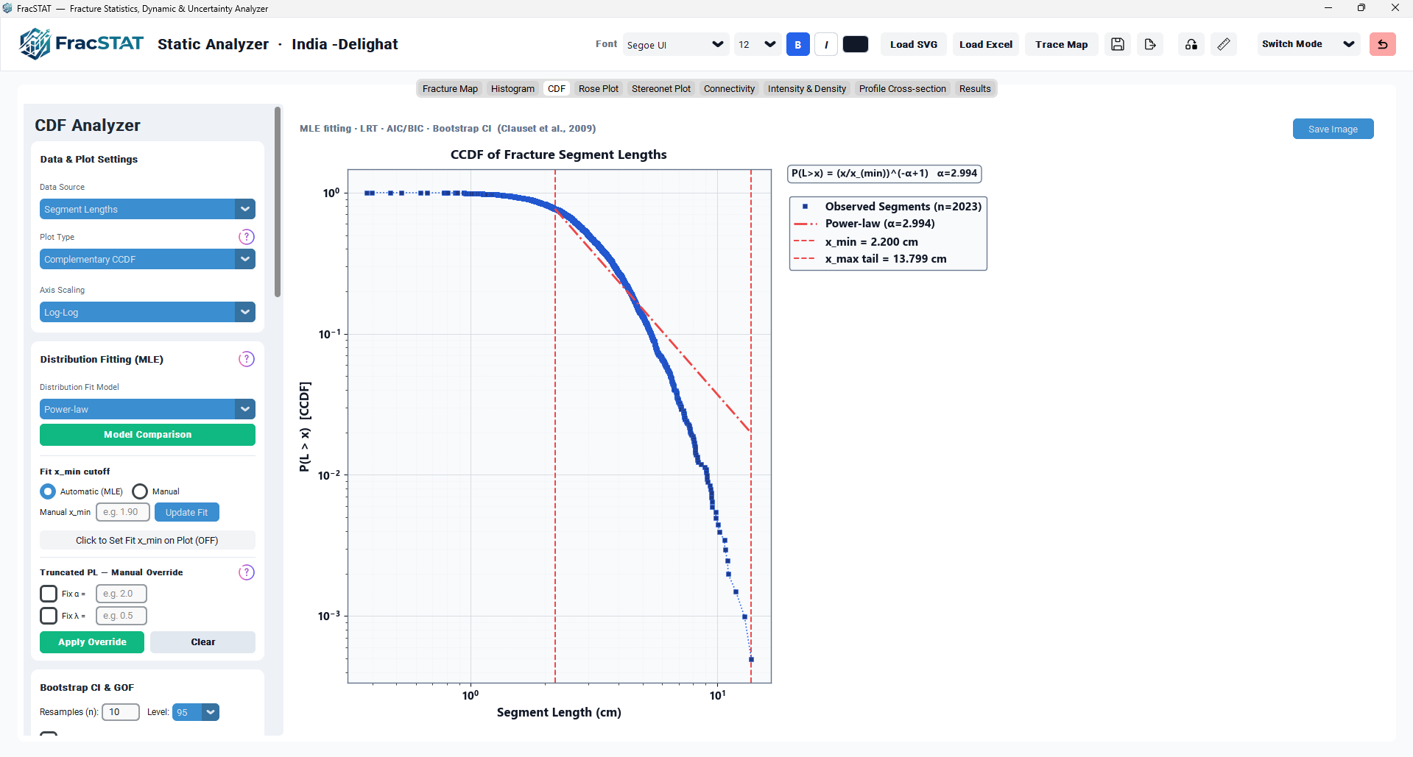Screen dimensions: 1413x757
Task: Expand the Switch Mode dropdown
Action: pyautogui.click(x=1308, y=44)
